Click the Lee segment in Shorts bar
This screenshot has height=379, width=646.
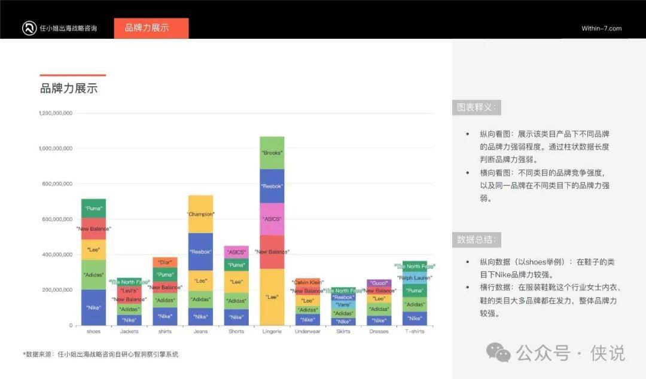(236, 282)
